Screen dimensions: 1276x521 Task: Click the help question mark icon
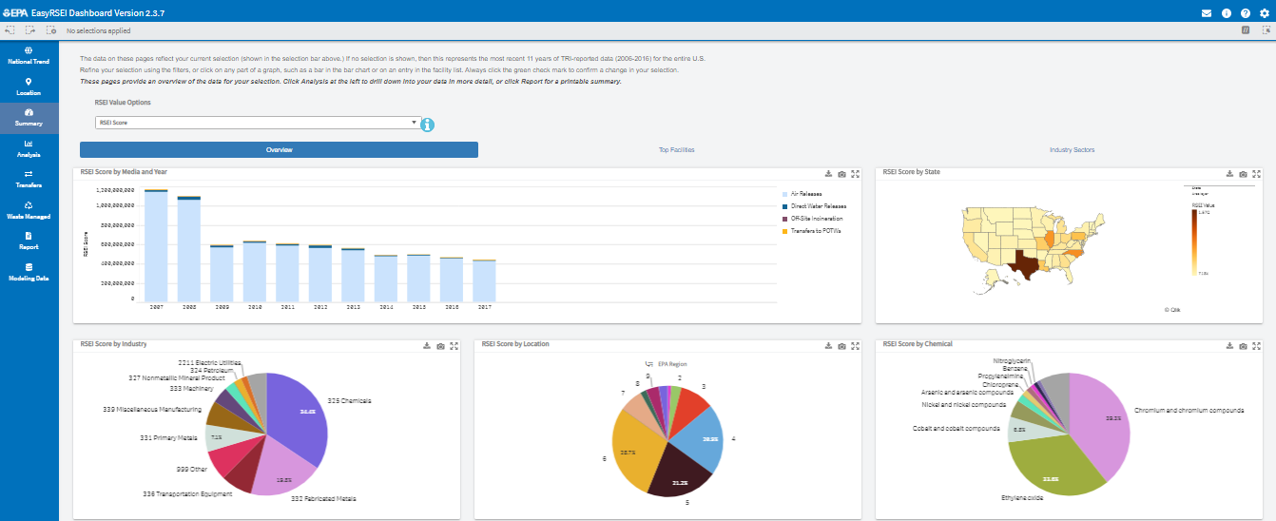pyautogui.click(x=1246, y=13)
